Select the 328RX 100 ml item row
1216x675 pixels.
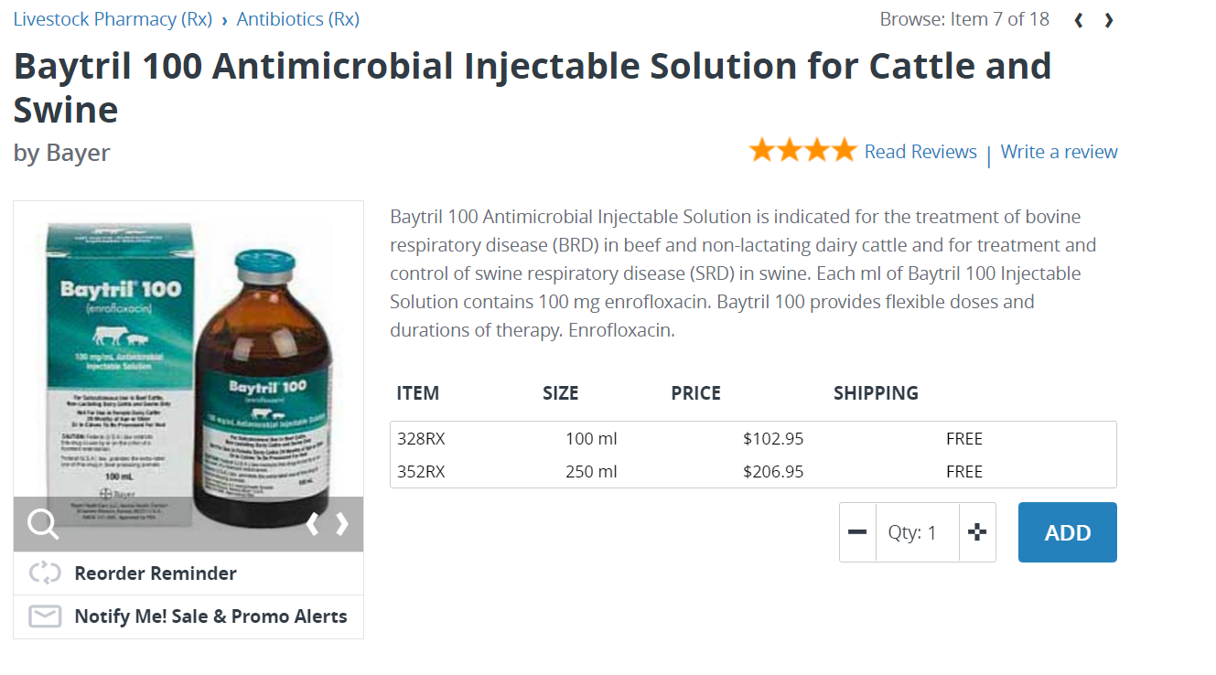point(752,439)
